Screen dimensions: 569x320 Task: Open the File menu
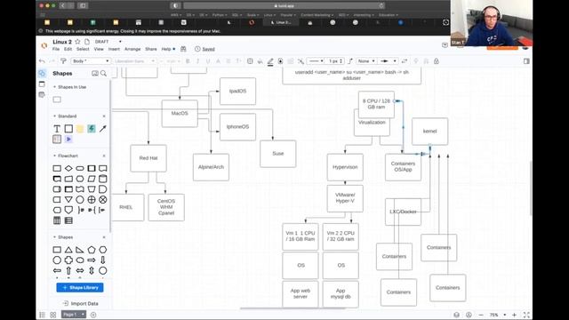tap(56, 49)
